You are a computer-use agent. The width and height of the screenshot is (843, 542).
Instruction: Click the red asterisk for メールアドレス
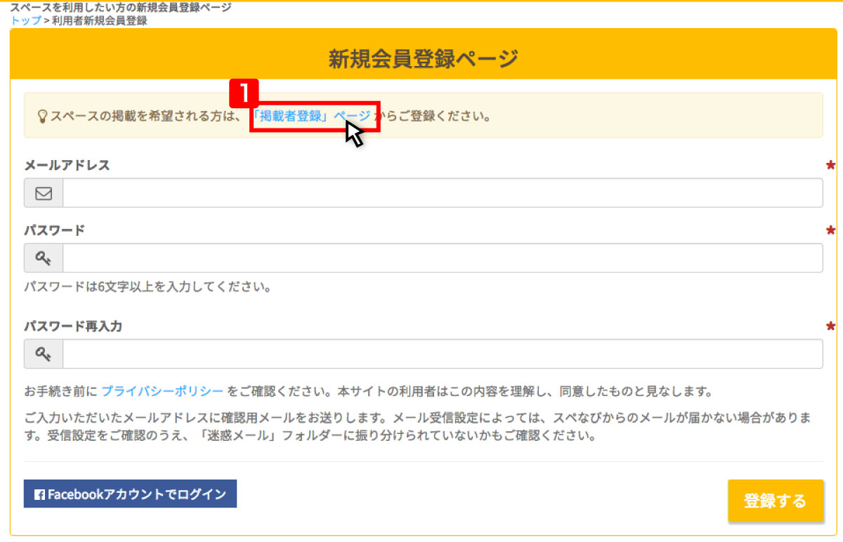(830, 166)
